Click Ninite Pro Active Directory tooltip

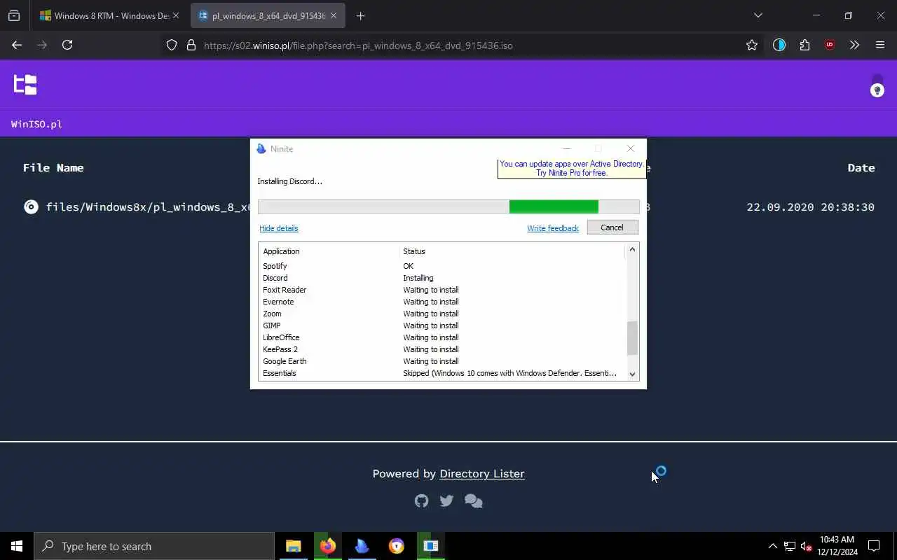[571, 169]
